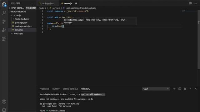This screenshot has height=112, width=200.
Task: Open editor more actions ellipsis
Action: [x=196, y=3]
